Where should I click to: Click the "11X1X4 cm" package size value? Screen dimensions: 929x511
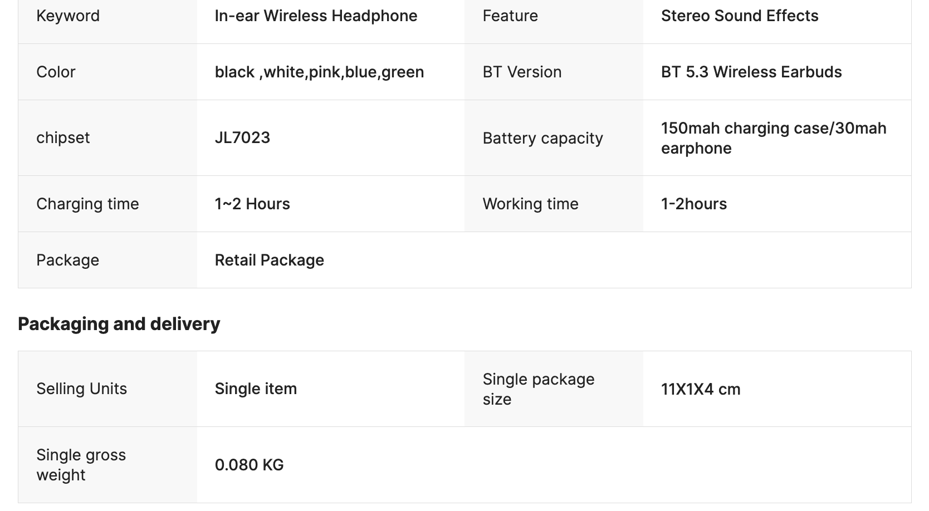(x=700, y=389)
